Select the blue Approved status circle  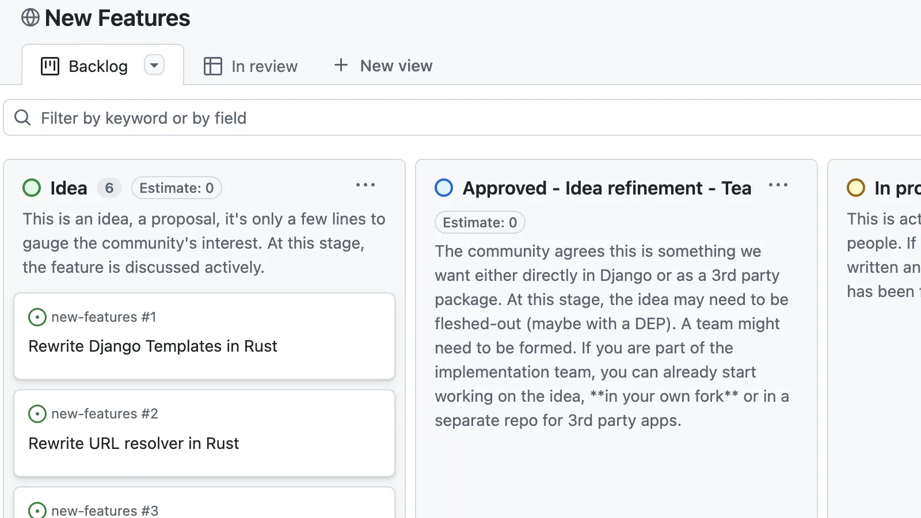(444, 187)
